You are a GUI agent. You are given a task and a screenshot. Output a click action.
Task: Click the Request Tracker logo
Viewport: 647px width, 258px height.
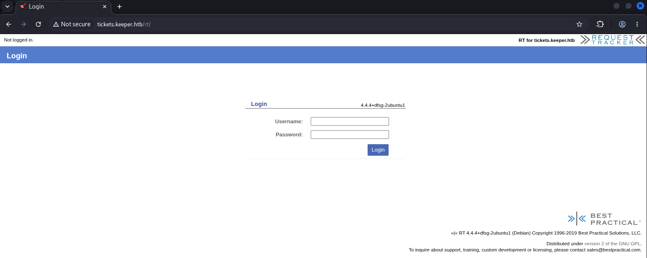(612, 40)
